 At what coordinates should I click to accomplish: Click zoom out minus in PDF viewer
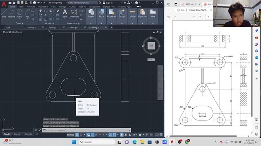[x=194, y=17]
